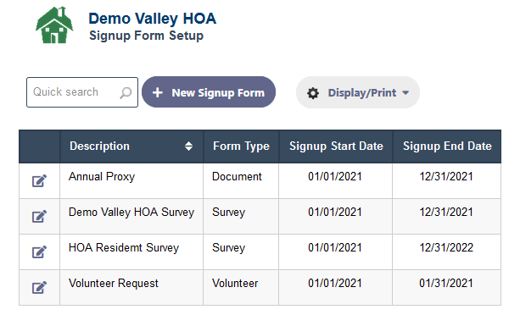Click the plus icon on New Signup Form
Image resolution: width=509 pixels, height=315 pixels.
158,92
